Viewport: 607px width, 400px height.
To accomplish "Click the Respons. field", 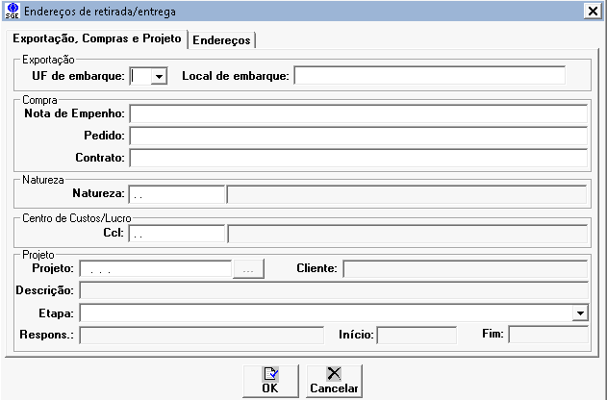I will coord(201,335).
